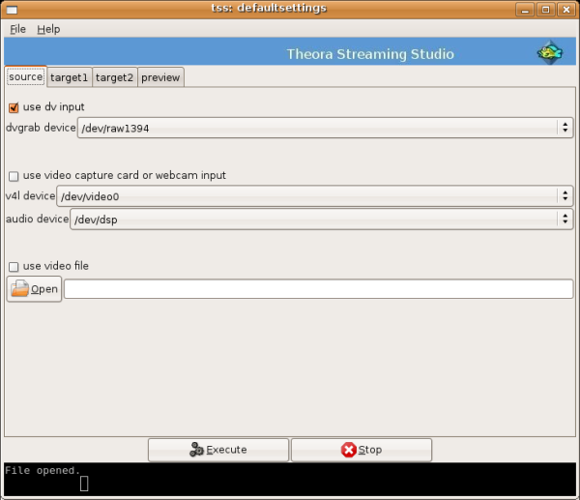580x500 pixels.
Task: Tick the use video file checkbox
Action: pos(14,266)
